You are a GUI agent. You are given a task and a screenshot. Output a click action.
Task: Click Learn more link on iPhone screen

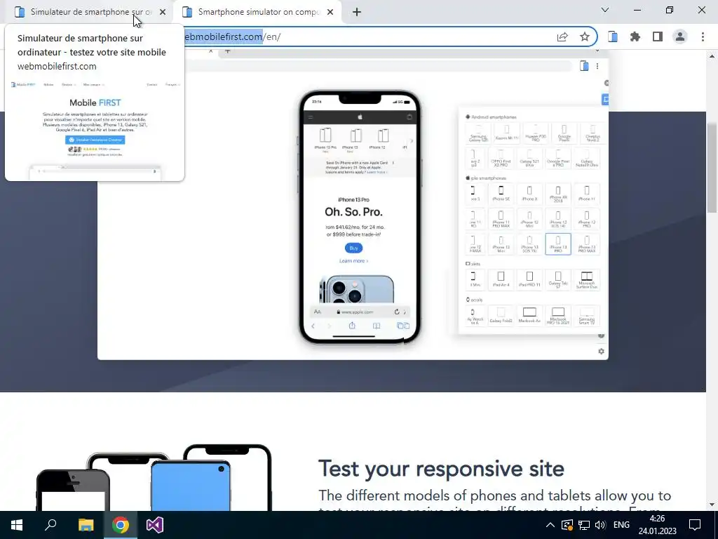pyautogui.click(x=353, y=261)
